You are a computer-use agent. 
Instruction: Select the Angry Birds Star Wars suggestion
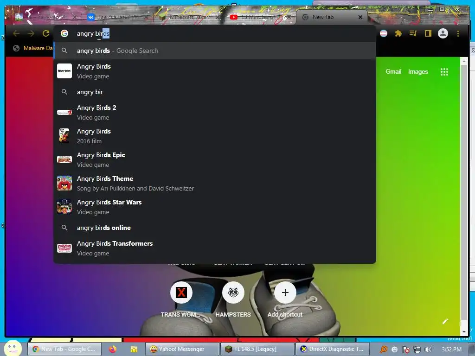[x=215, y=207]
